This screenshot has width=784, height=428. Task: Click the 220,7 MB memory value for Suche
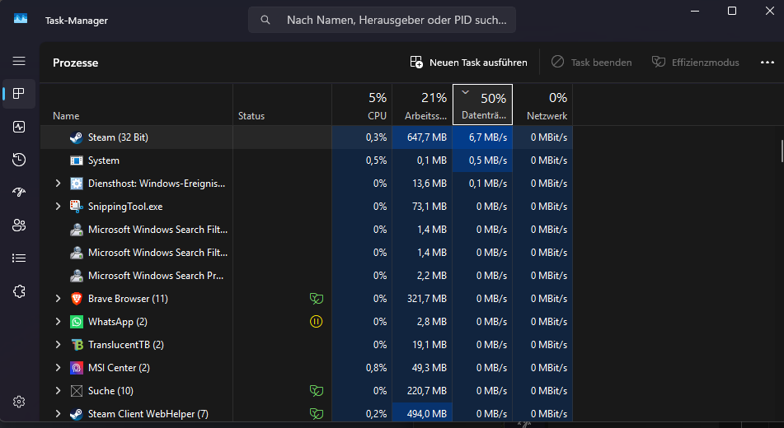point(427,391)
